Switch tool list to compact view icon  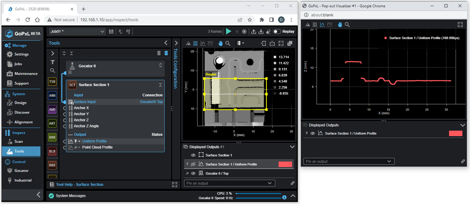click(x=159, y=53)
